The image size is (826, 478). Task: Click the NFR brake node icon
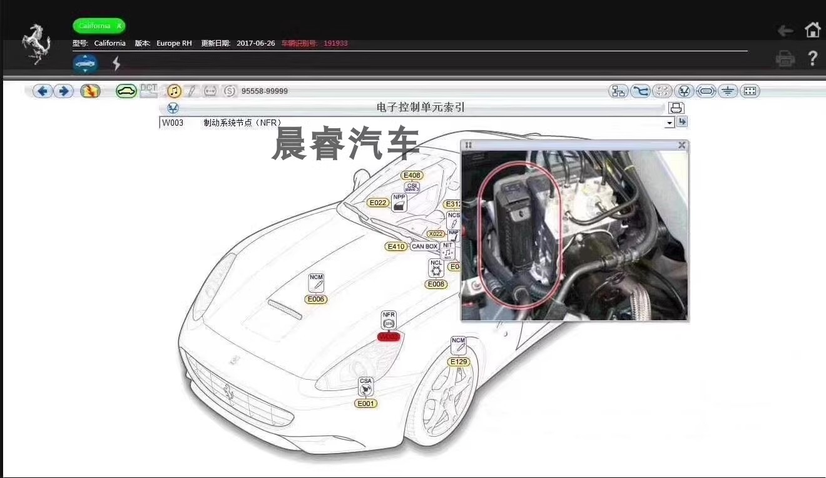point(389,320)
